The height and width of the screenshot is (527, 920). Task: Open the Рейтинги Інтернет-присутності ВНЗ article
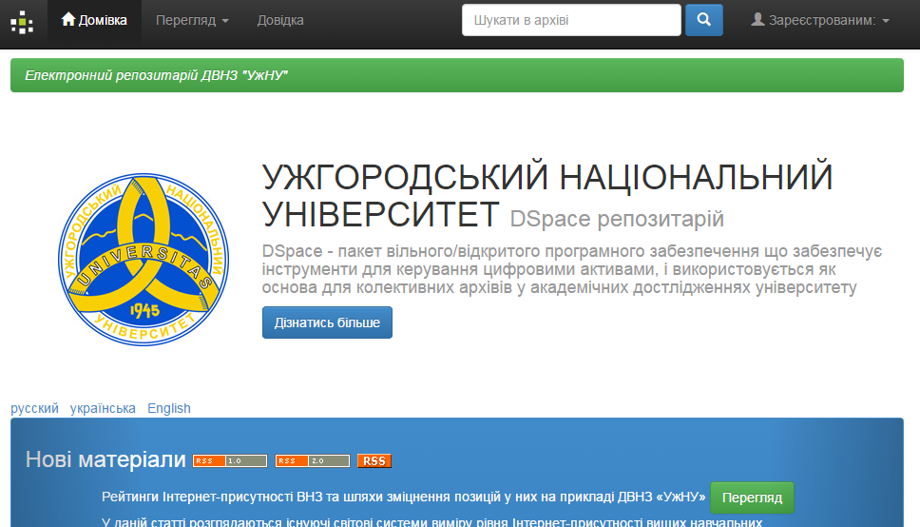pyautogui.click(x=403, y=498)
